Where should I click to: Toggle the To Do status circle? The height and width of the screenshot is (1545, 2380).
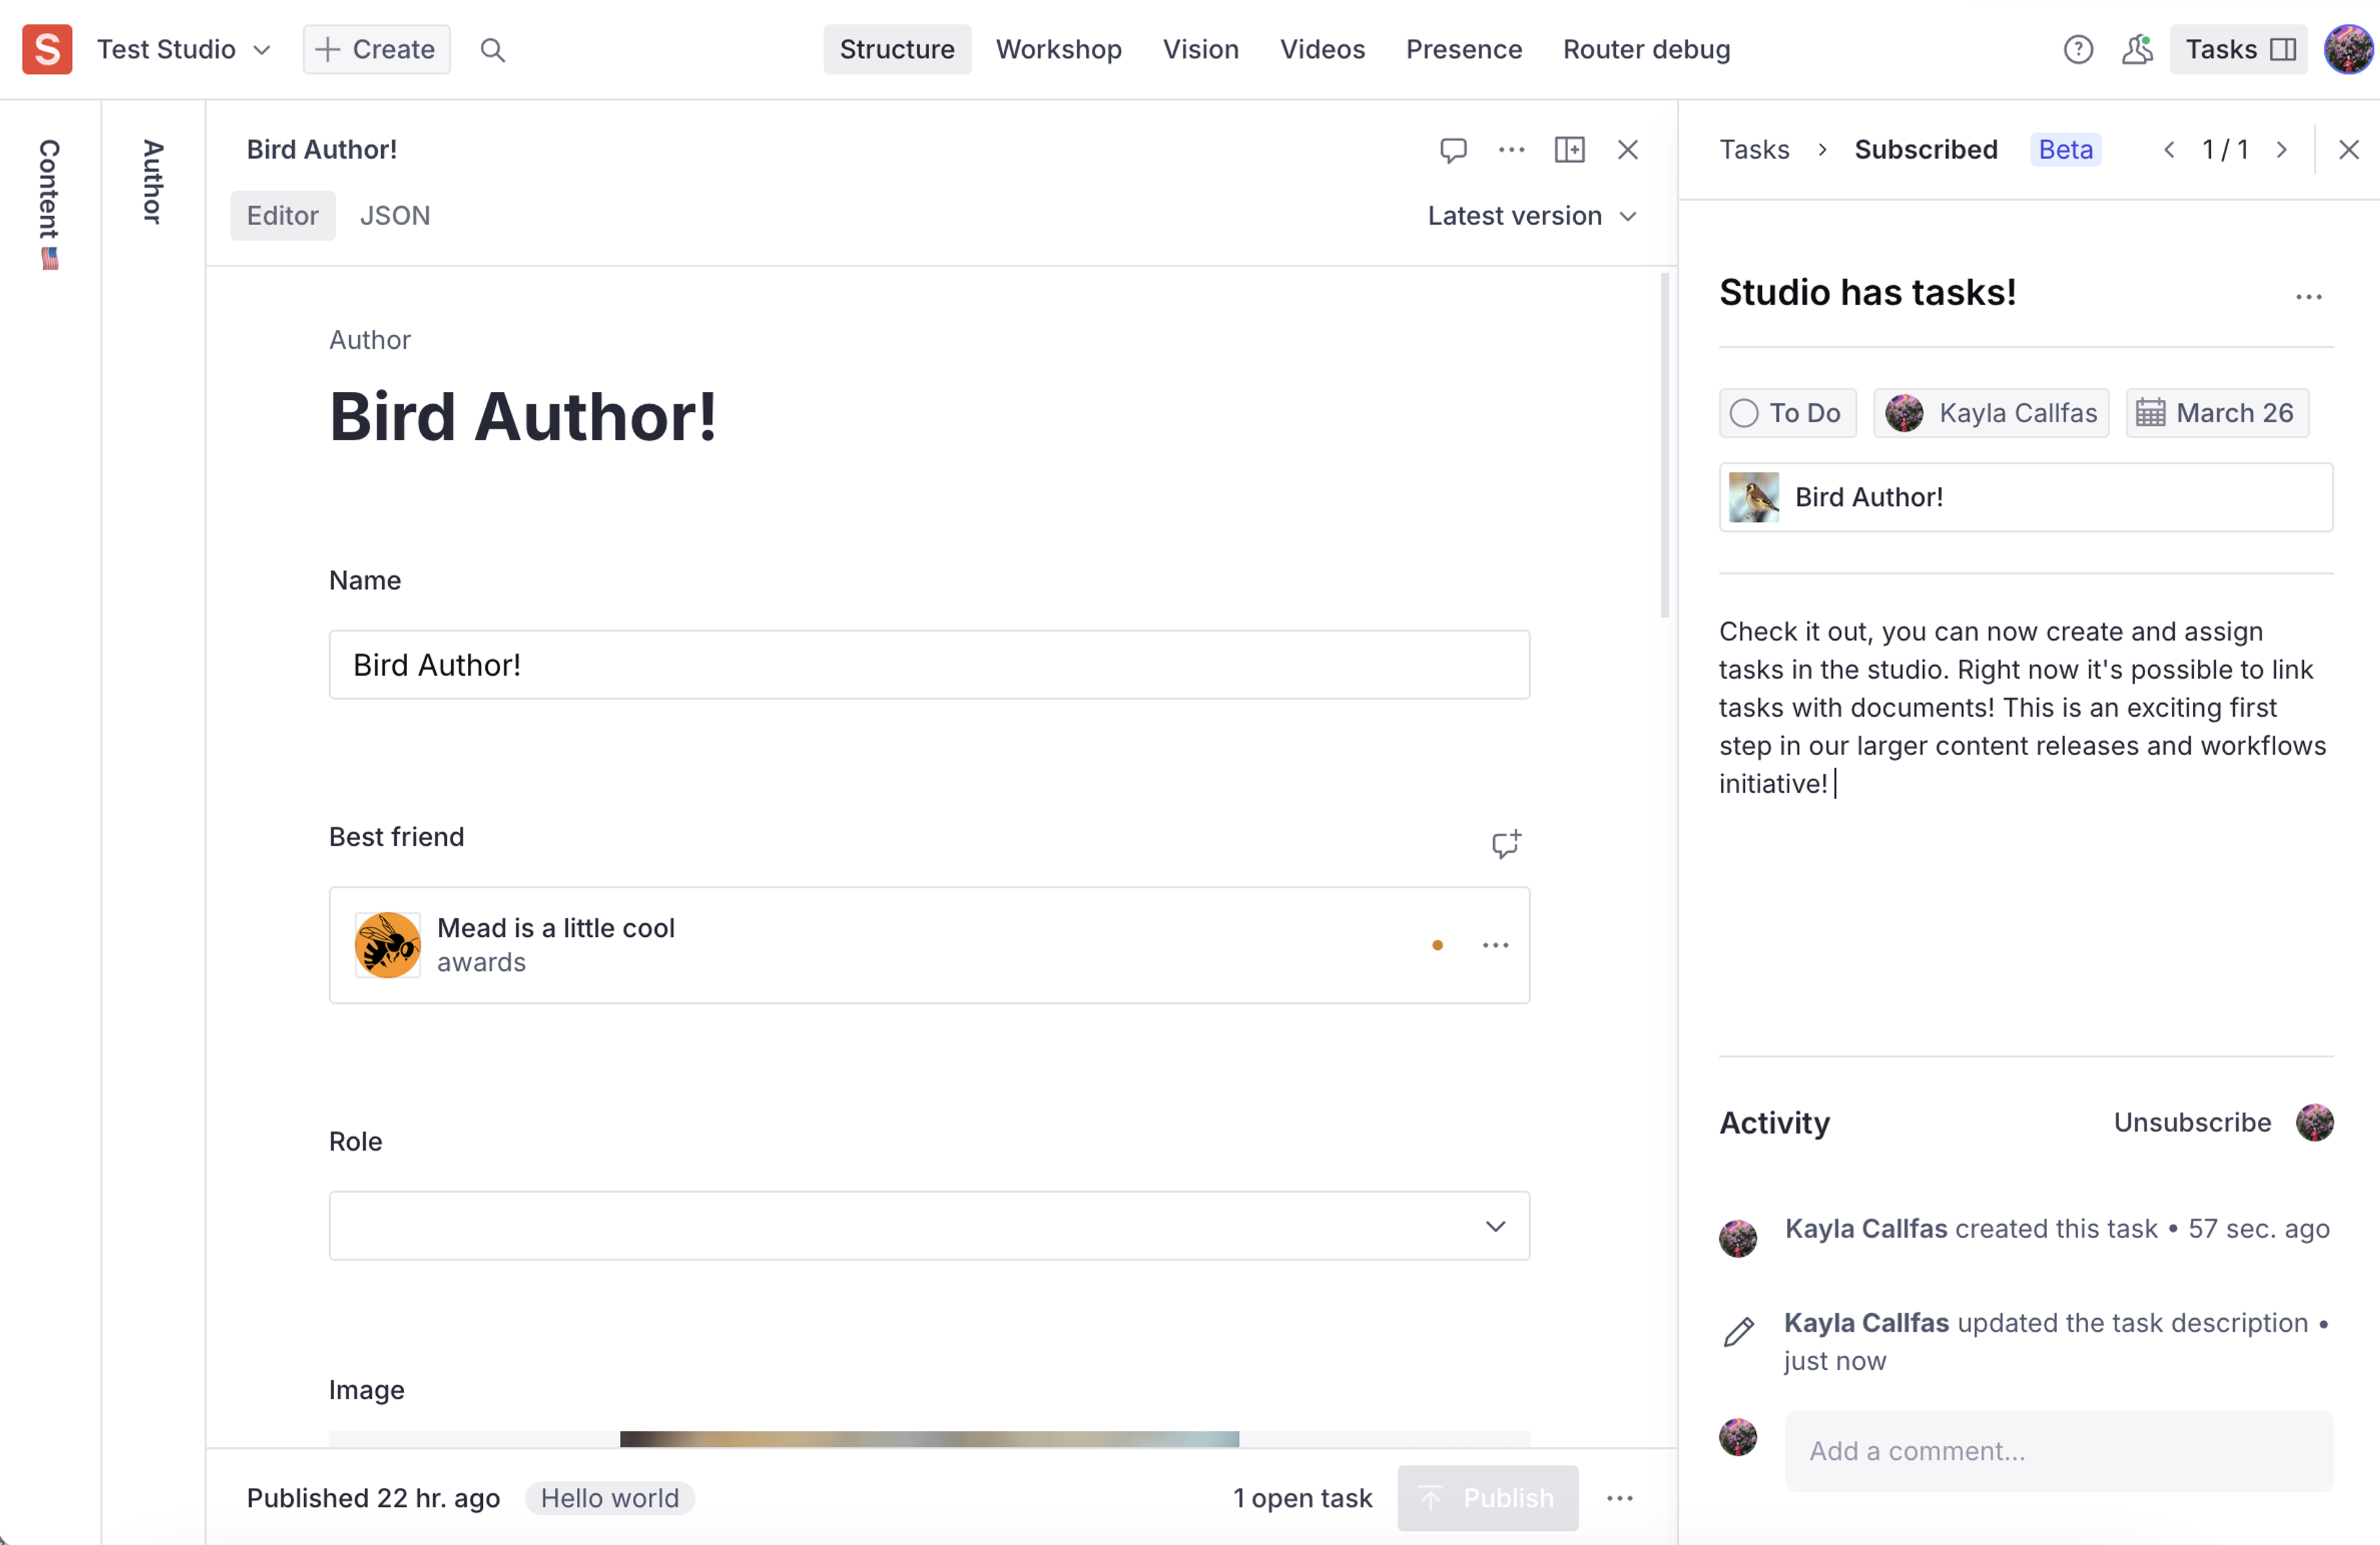pyautogui.click(x=1743, y=413)
